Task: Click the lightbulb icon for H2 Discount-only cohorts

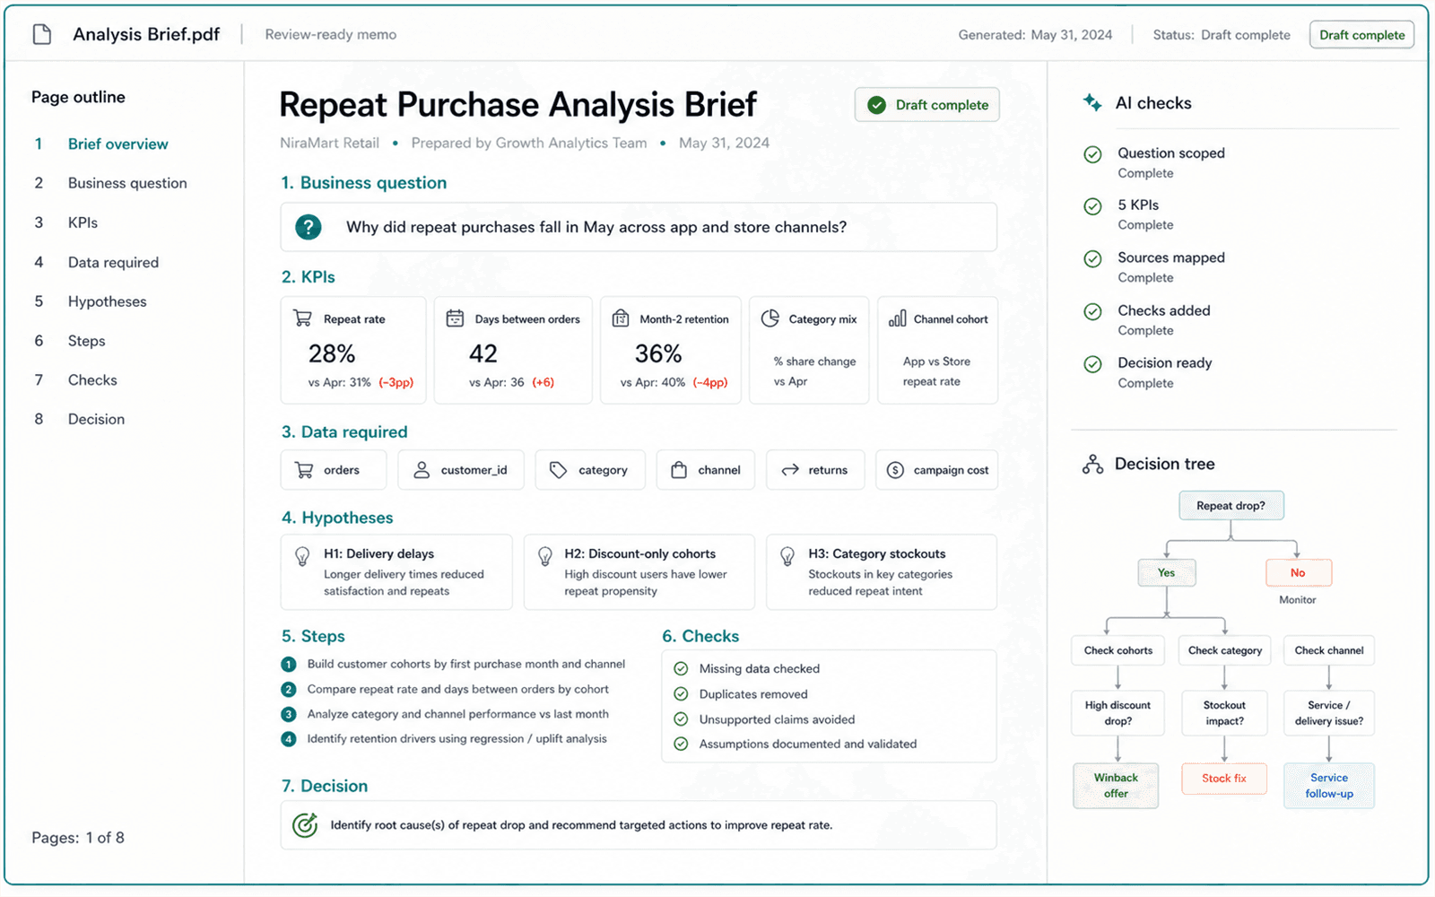Action: click(544, 556)
